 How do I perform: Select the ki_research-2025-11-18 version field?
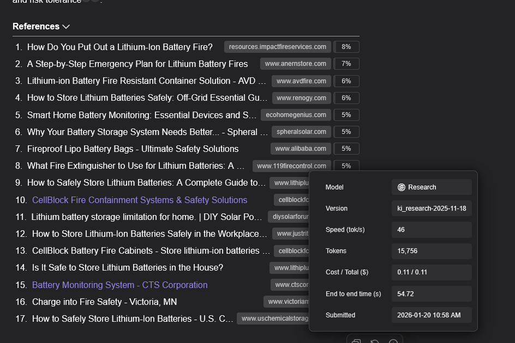tap(432, 209)
